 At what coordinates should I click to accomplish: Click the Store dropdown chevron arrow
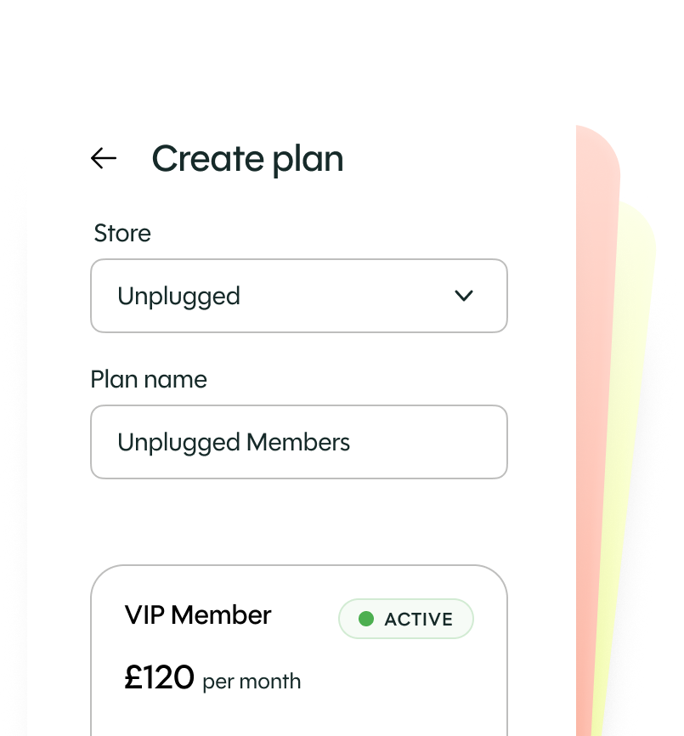tap(463, 296)
